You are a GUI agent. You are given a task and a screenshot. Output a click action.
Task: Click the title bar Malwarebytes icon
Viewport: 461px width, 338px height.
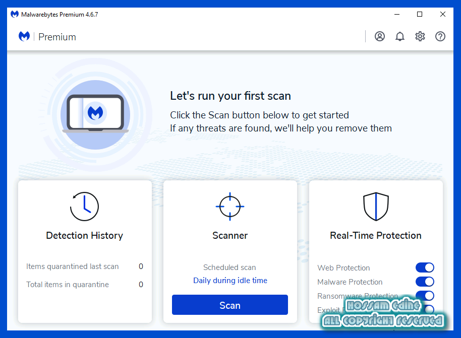pos(15,14)
